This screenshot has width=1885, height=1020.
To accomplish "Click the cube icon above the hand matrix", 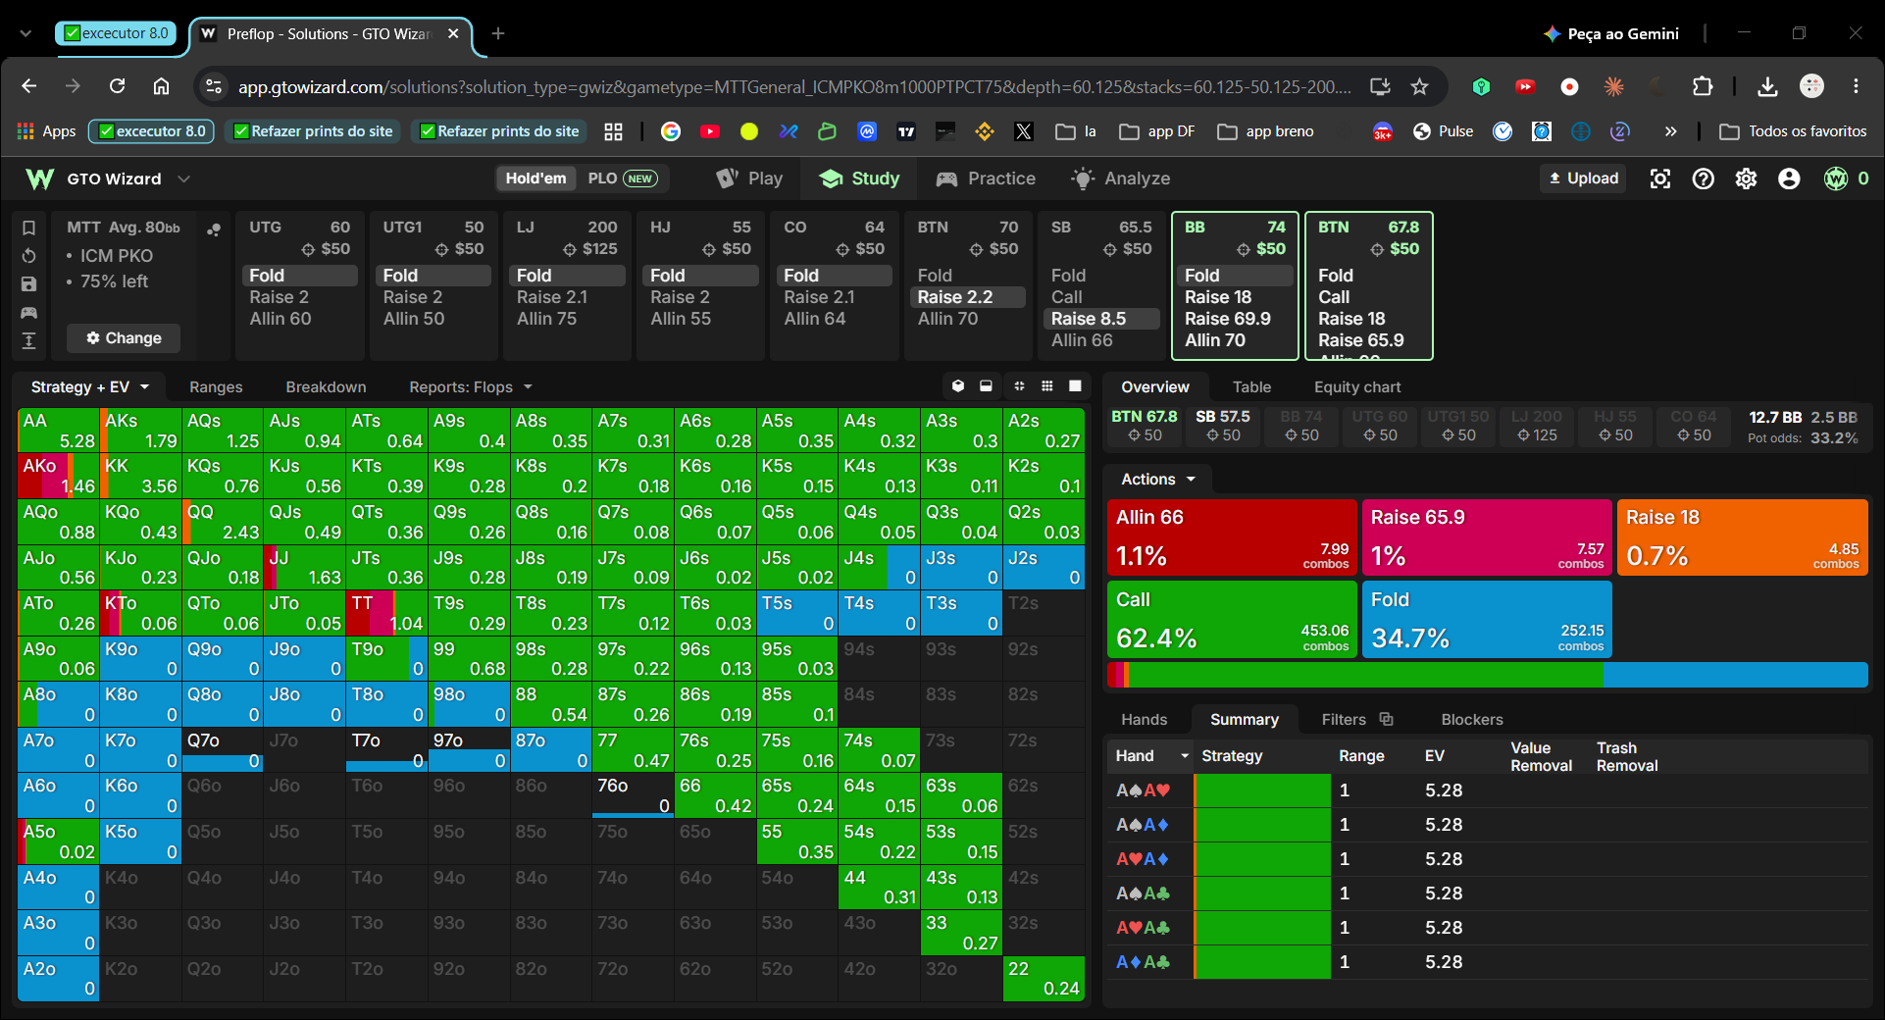I will tap(958, 386).
